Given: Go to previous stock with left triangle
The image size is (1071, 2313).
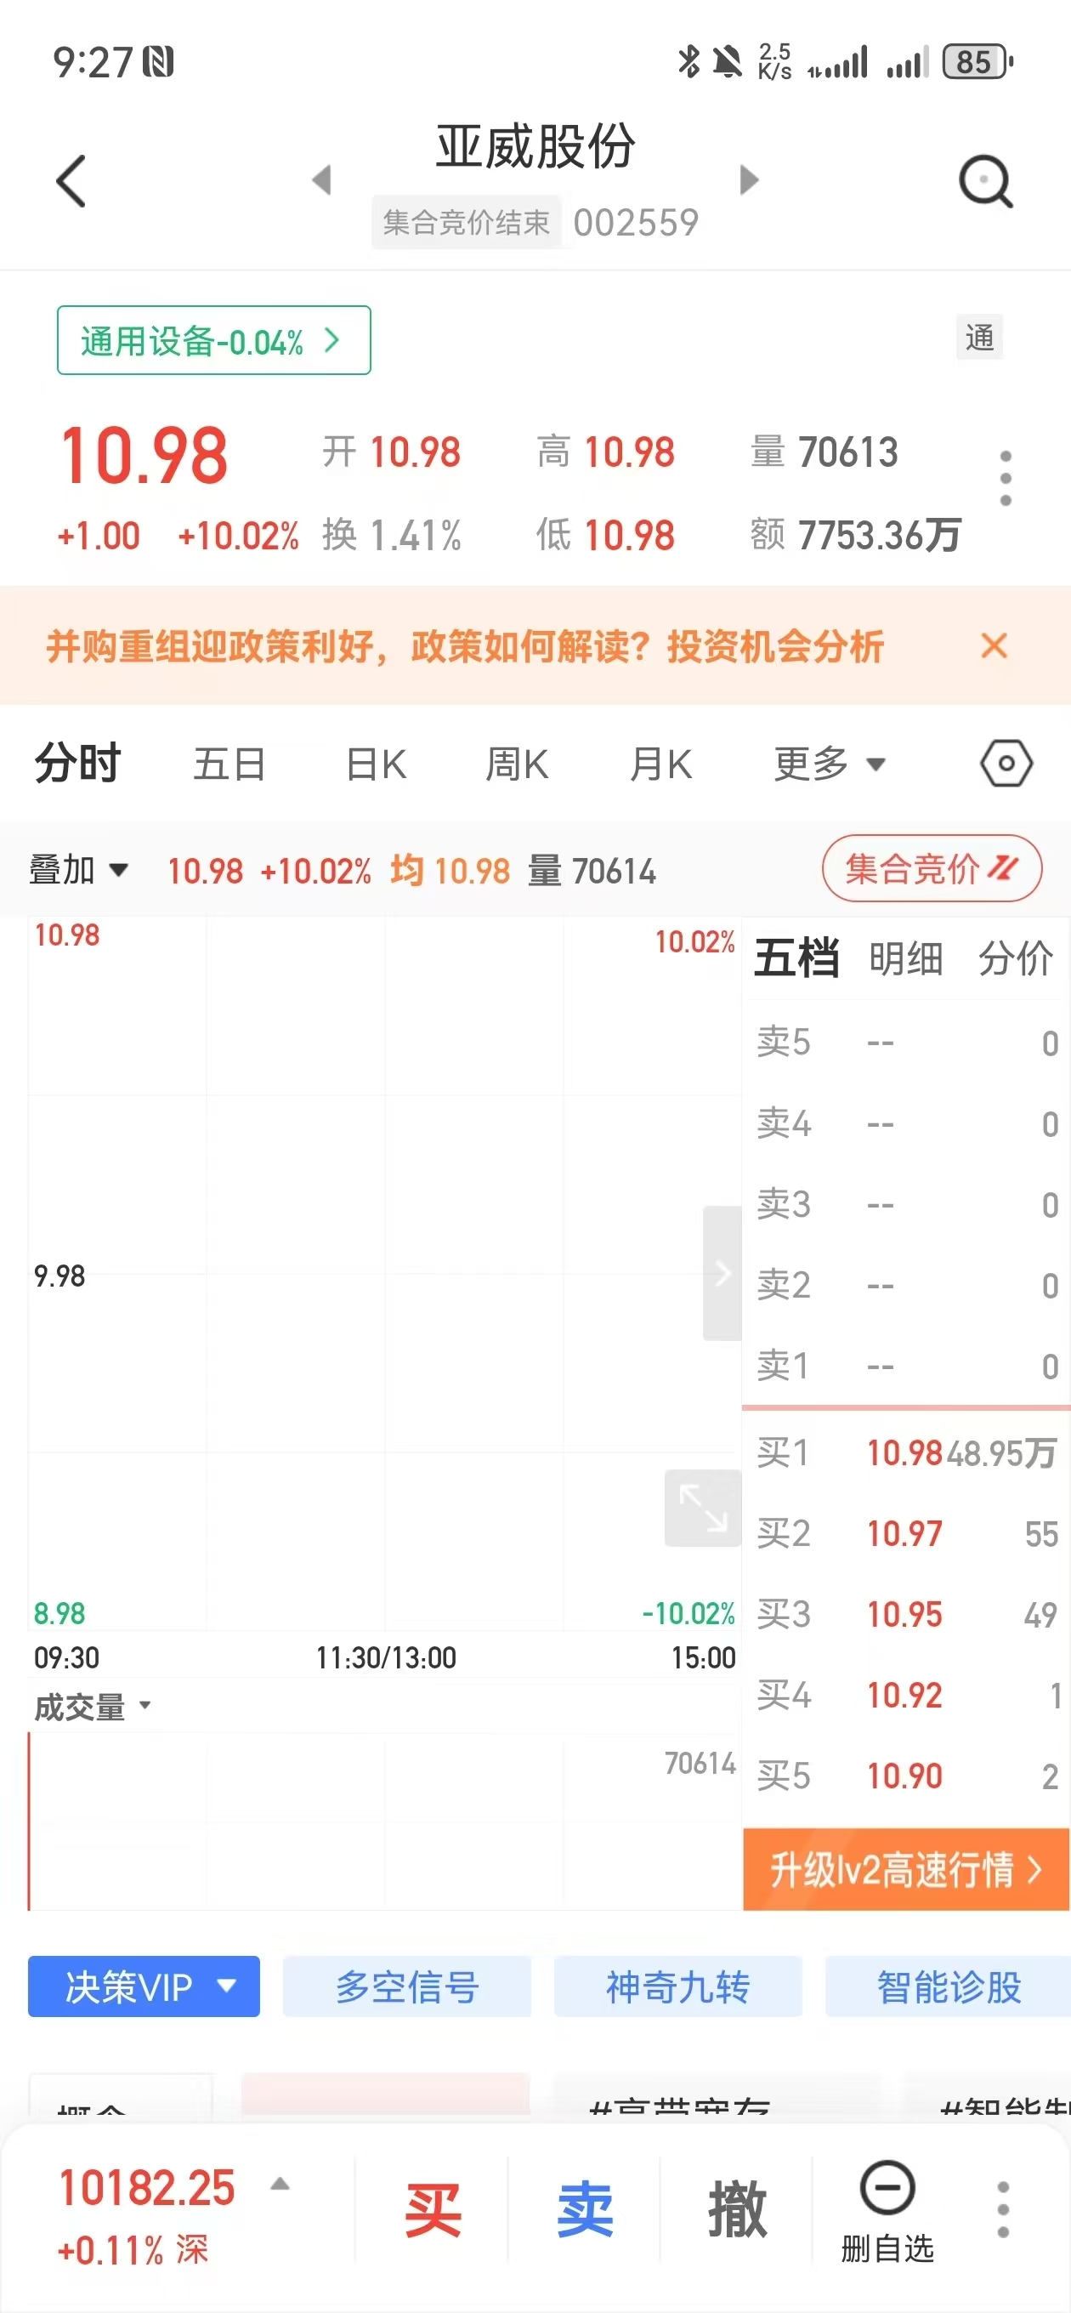Looking at the screenshot, I should pyautogui.click(x=321, y=179).
